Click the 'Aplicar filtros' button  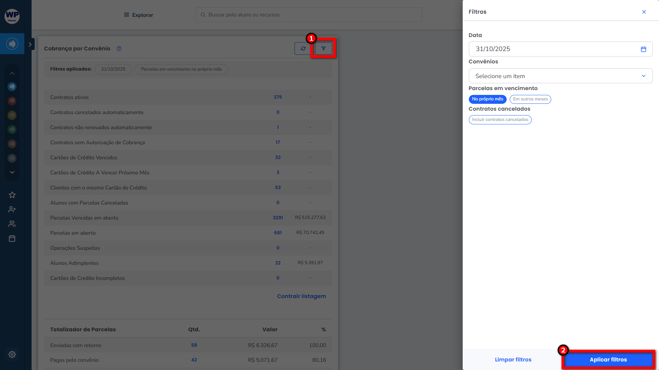608,359
